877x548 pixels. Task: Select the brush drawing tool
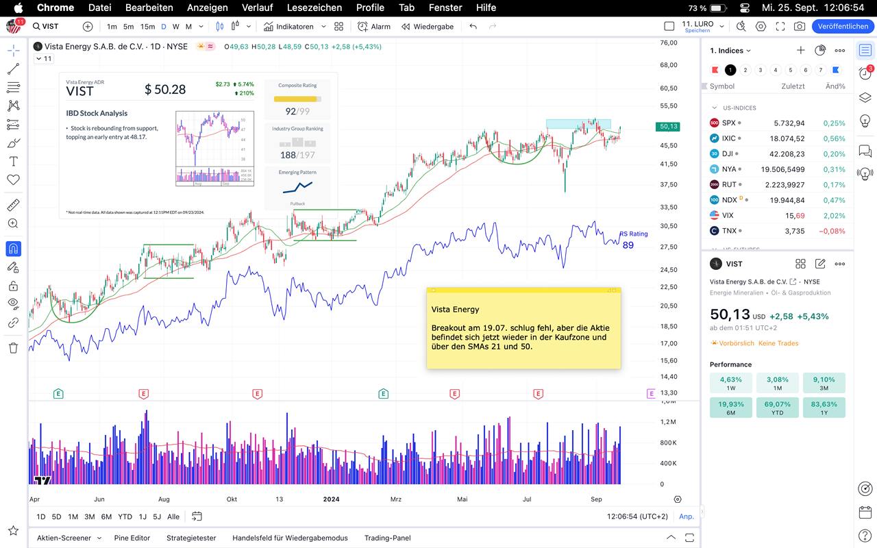(13, 143)
